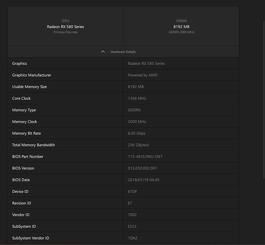
Task: Select the Revision ID E7 value
Action: pos(130,203)
